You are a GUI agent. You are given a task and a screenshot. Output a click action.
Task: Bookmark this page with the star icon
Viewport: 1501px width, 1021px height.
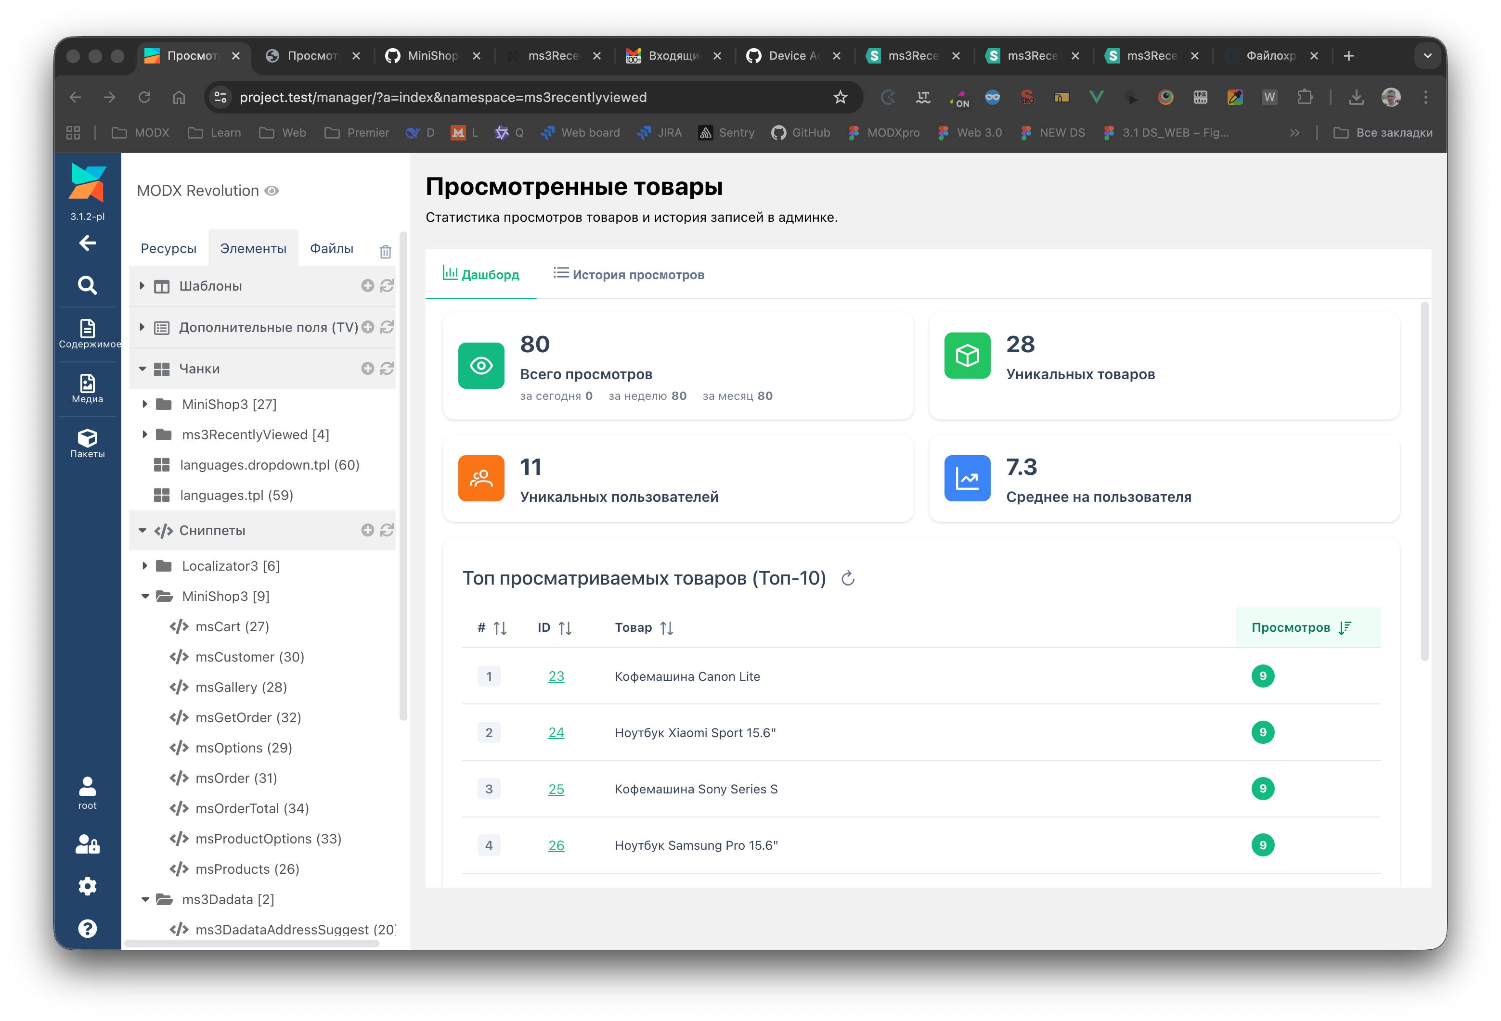(840, 98)
